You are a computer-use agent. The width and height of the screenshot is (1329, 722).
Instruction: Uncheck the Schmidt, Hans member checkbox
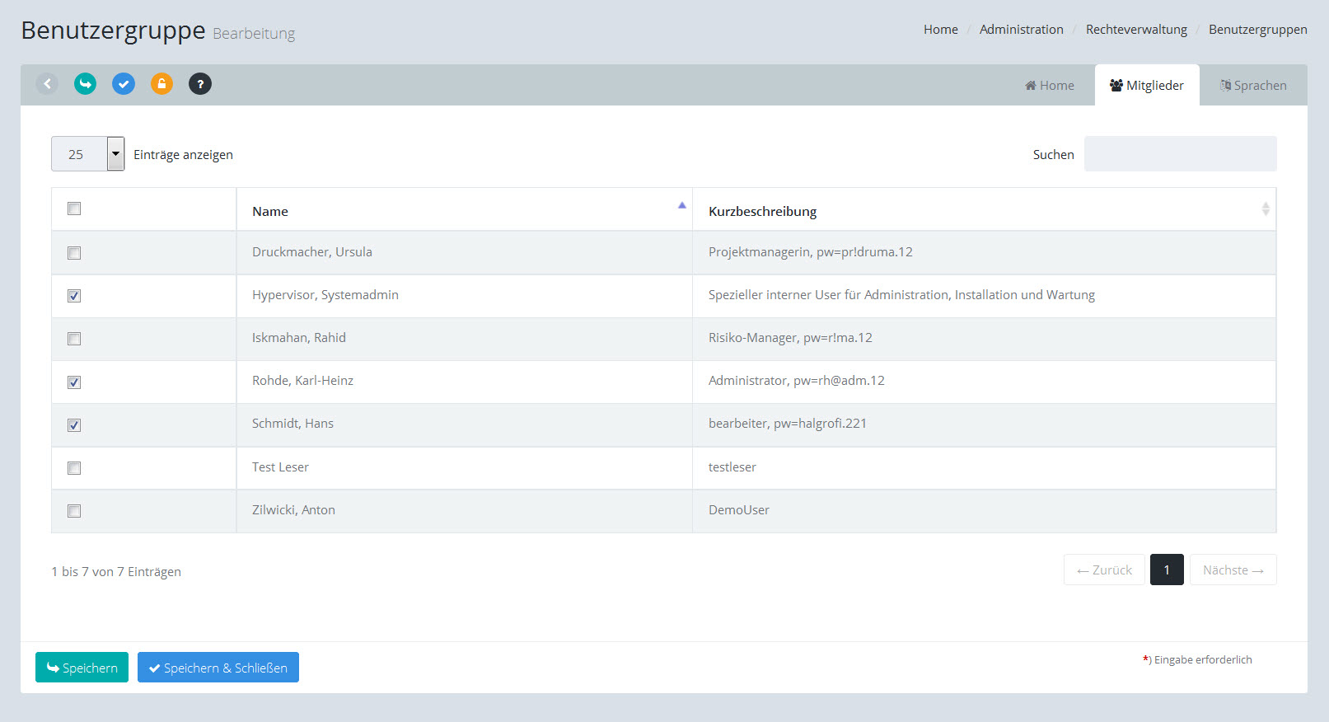(74, 425)
